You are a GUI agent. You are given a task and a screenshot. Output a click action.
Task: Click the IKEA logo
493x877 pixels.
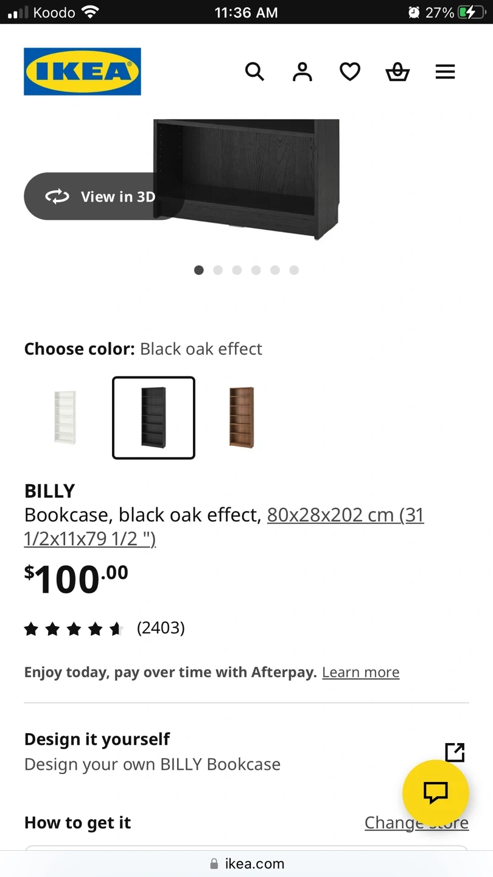pyautogui.click(x=82, y=72)
